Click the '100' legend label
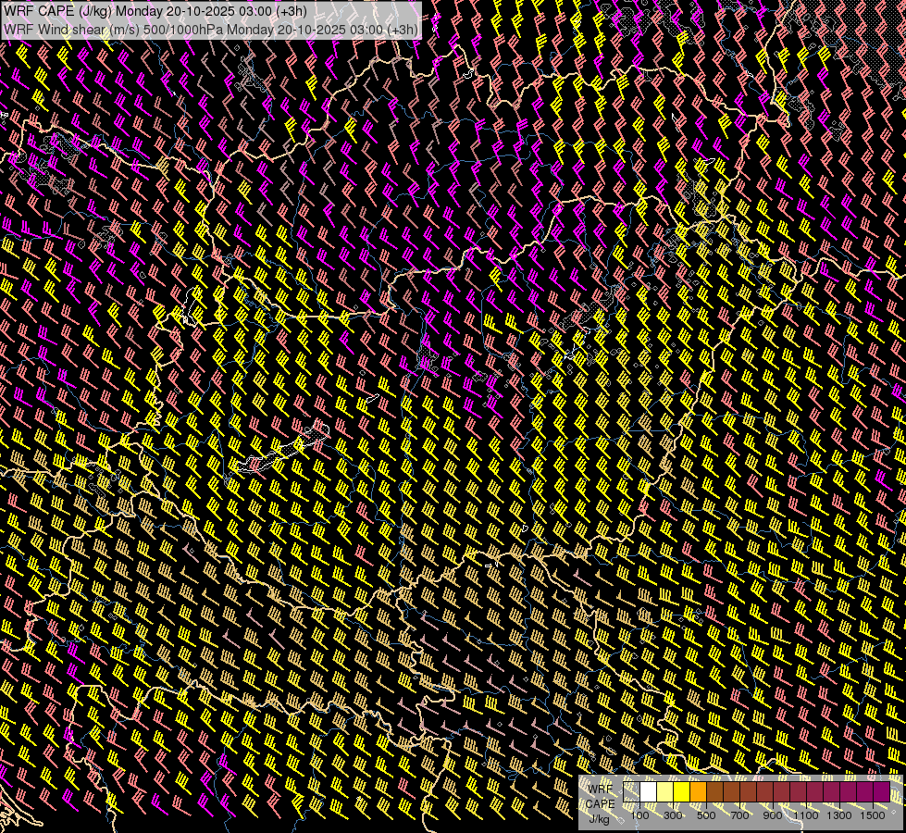Screen dimensions: 906x833 [639, 815]
